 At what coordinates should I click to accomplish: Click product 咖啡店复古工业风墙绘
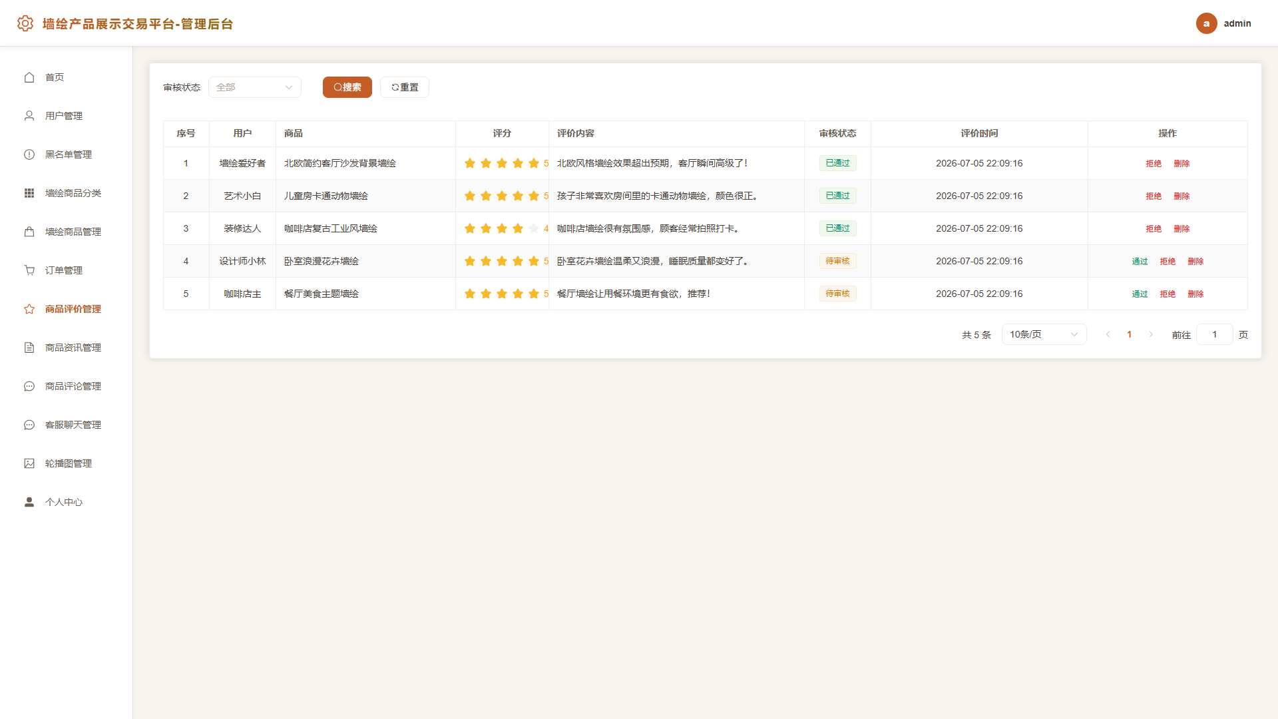(331, 228)
